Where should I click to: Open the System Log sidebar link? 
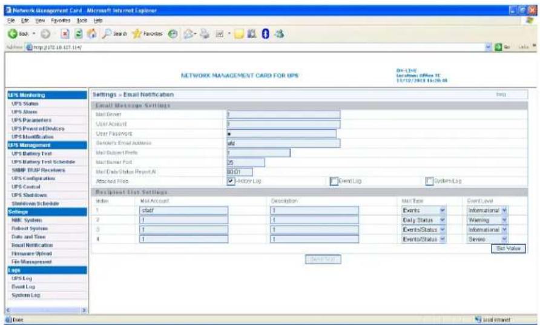pyautogui.click(x=26, y=295)
